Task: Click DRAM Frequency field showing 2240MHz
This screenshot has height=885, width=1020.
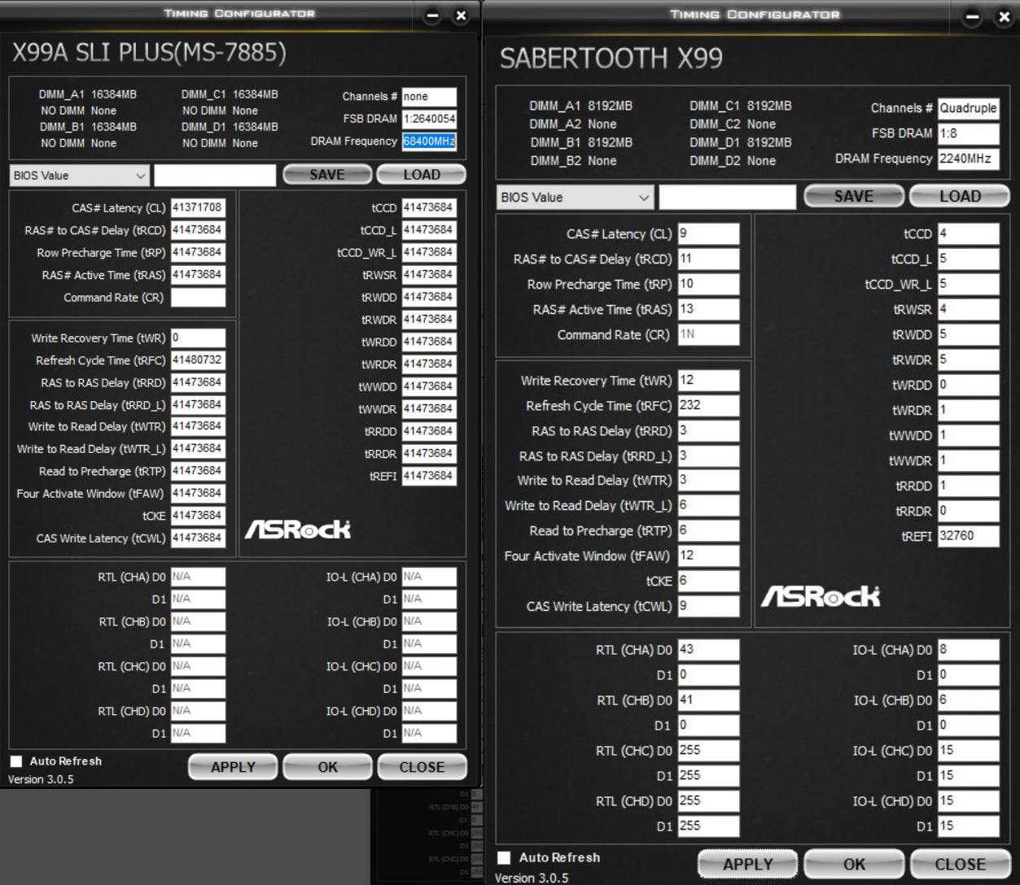Action: [968, 159]
